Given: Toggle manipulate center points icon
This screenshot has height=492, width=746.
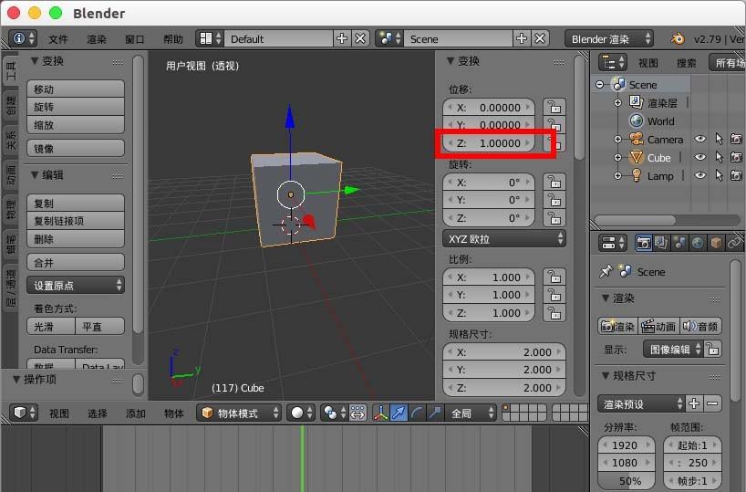Looking at the screenshot, I should (x=357, y=413).
